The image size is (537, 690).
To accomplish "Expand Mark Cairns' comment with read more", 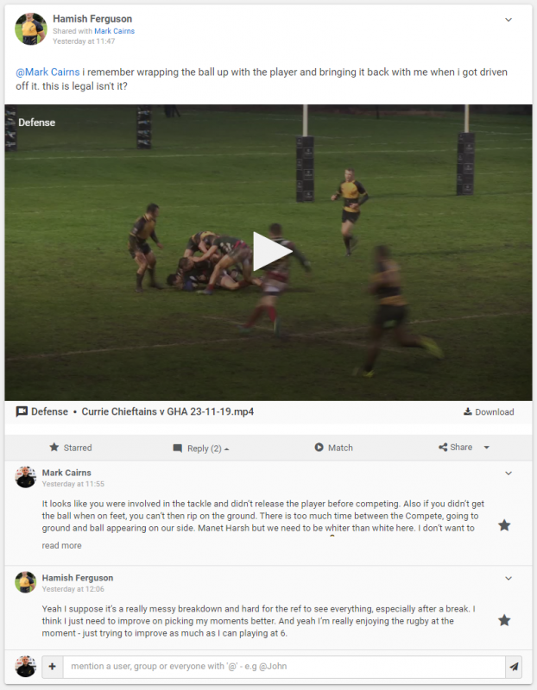I will pyautogui.click(x=61, y=545).
